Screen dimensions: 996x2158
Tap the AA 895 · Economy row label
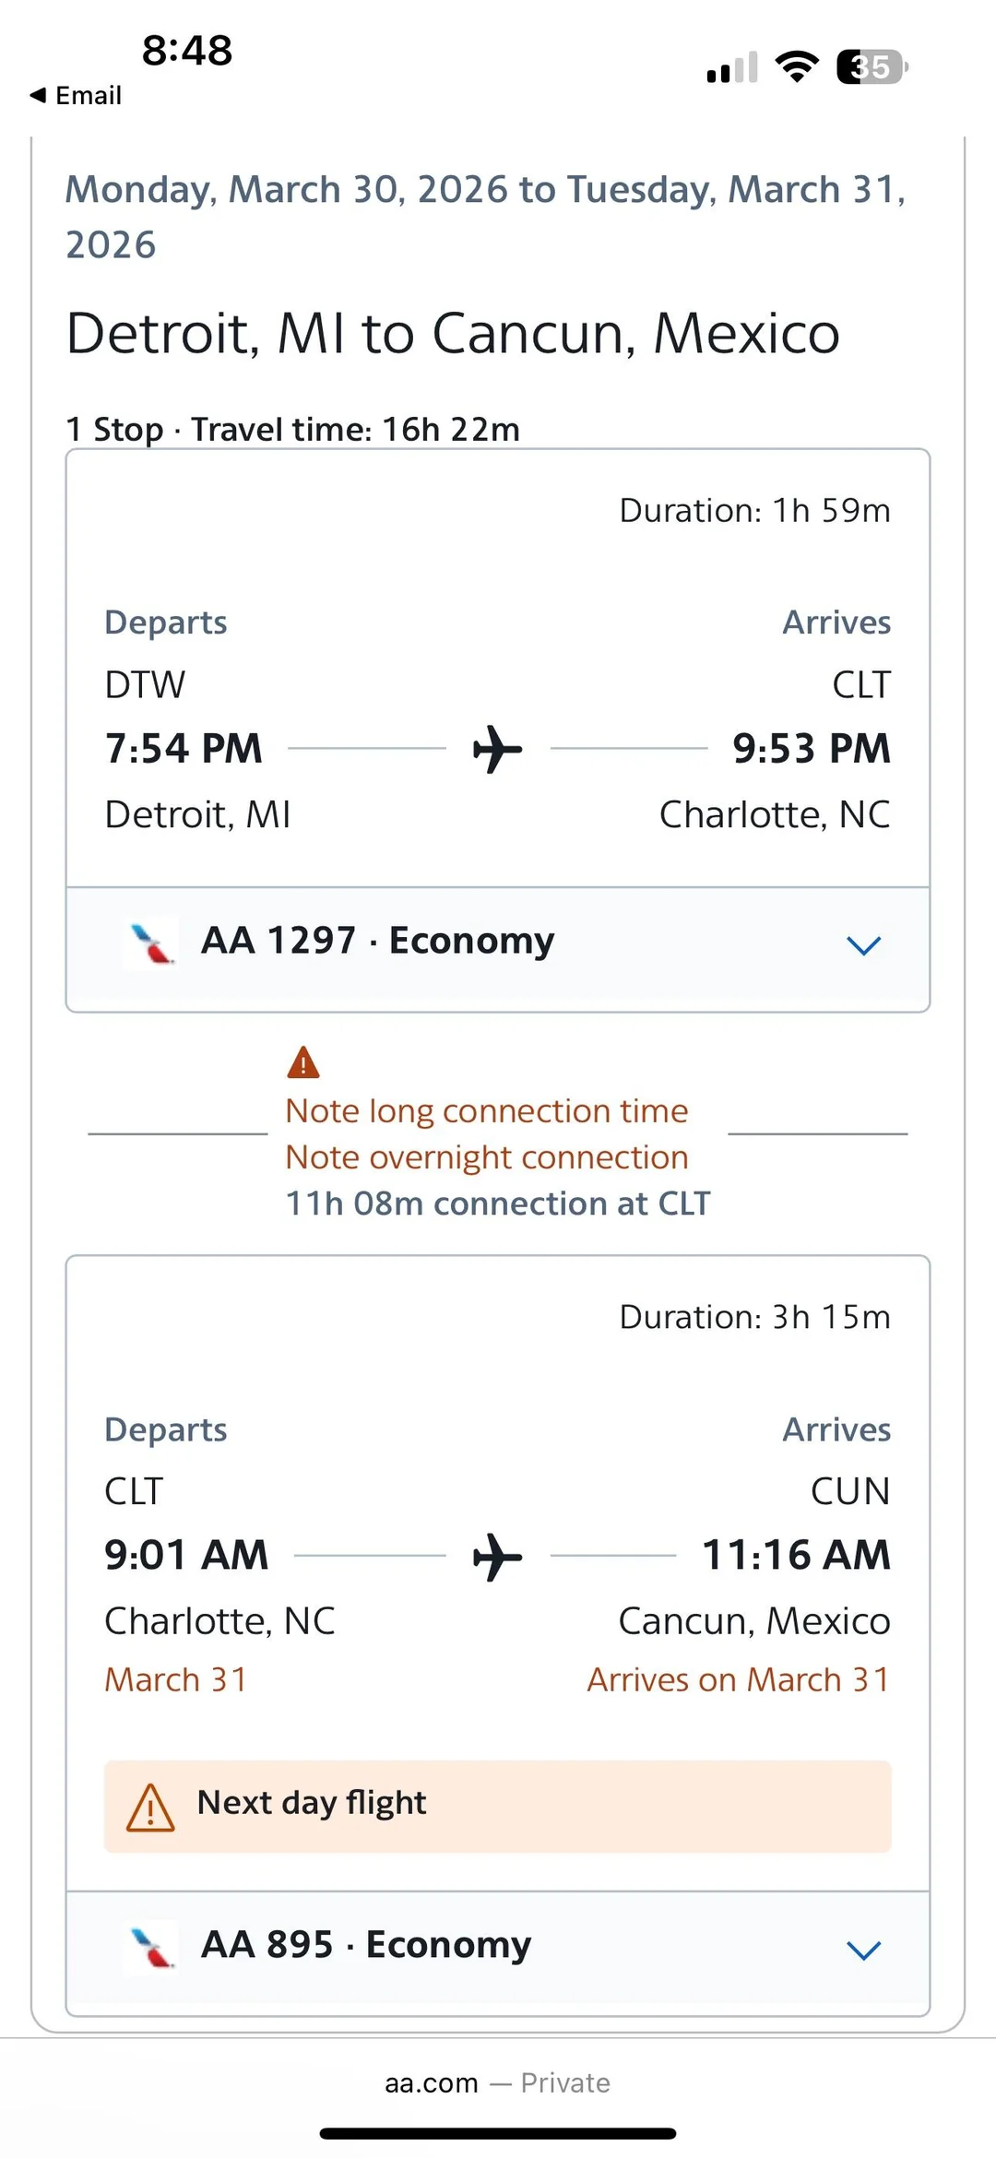coord(366,1944)
